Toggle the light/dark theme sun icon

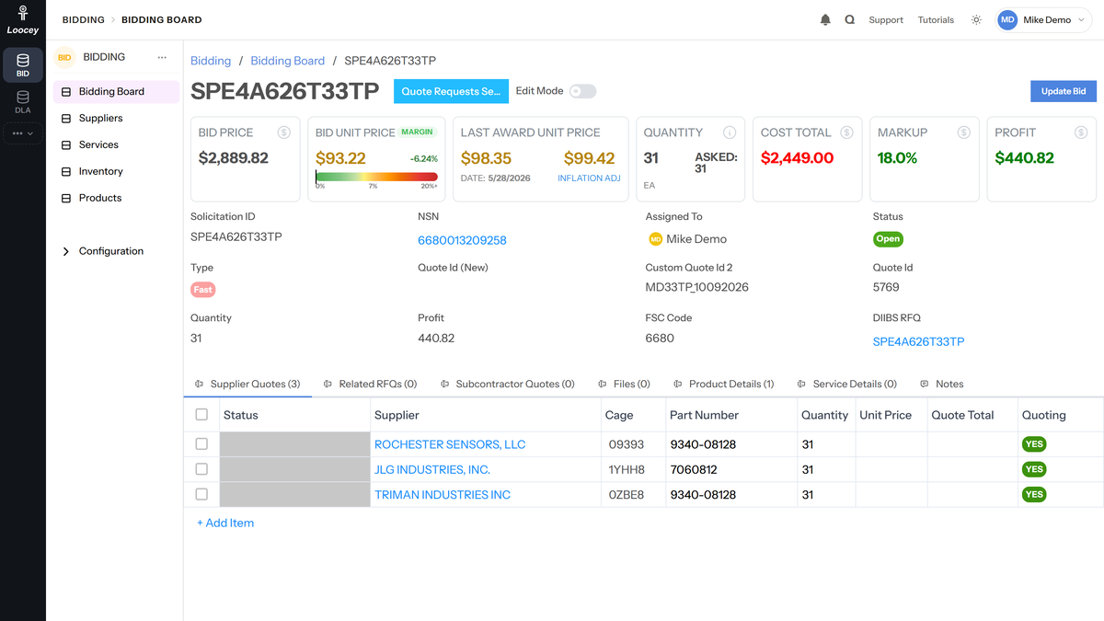[x=976, y=19]
